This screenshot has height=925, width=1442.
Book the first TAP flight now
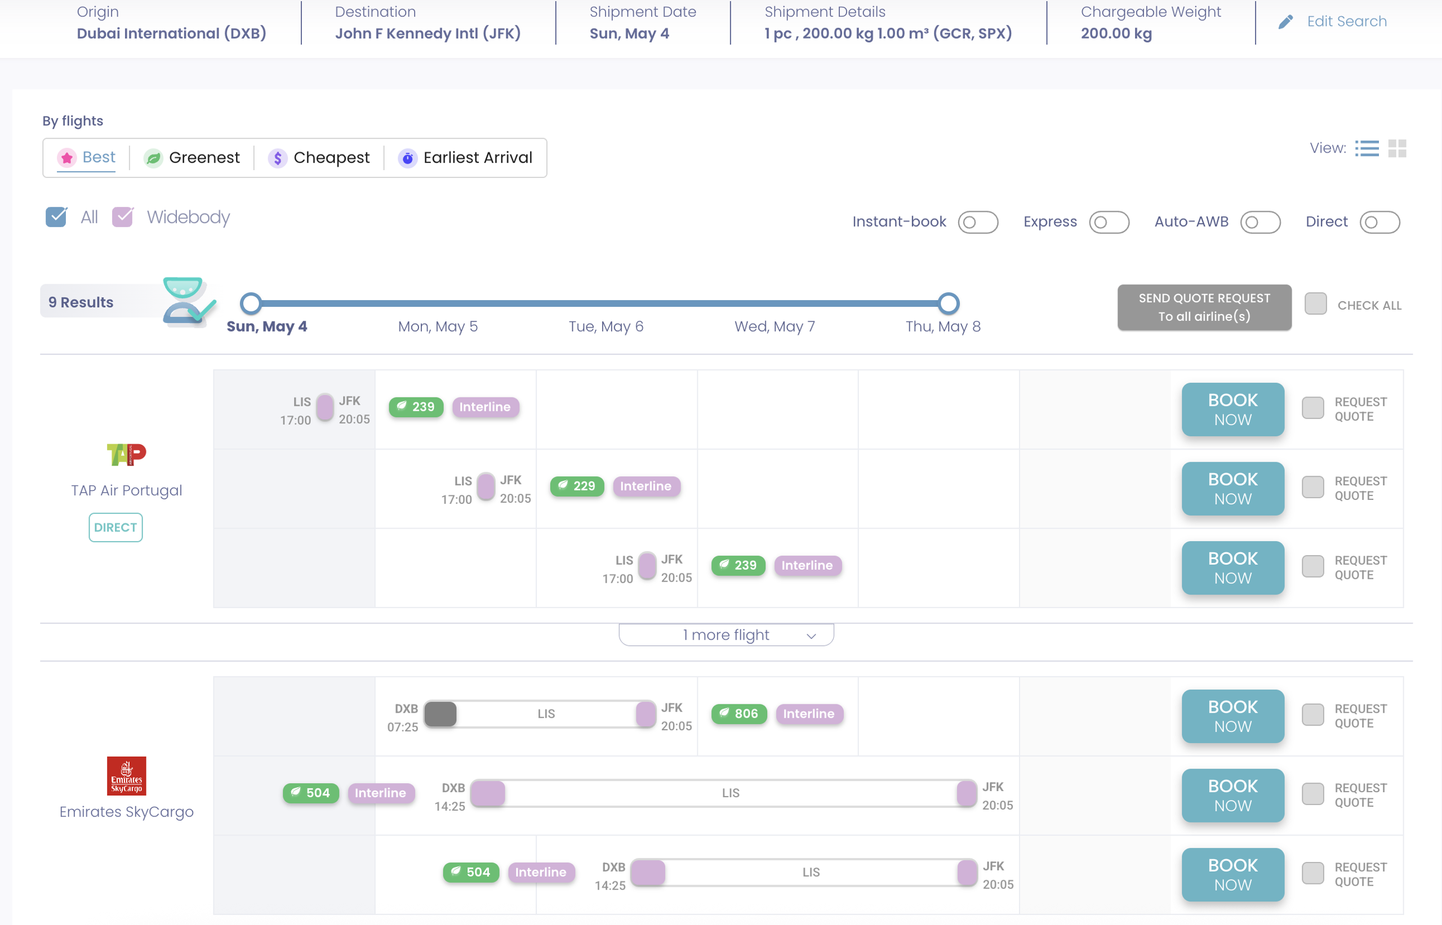[x=1233, y=410]
